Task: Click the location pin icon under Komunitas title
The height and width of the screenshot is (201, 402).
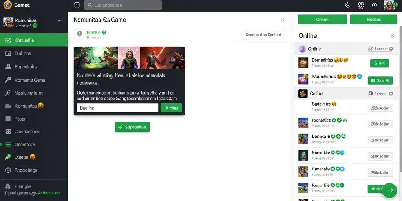Action: [x=79, y=35]
